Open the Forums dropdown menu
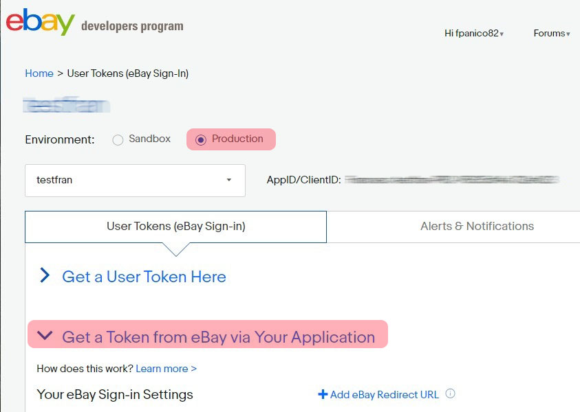 [551, 33]
